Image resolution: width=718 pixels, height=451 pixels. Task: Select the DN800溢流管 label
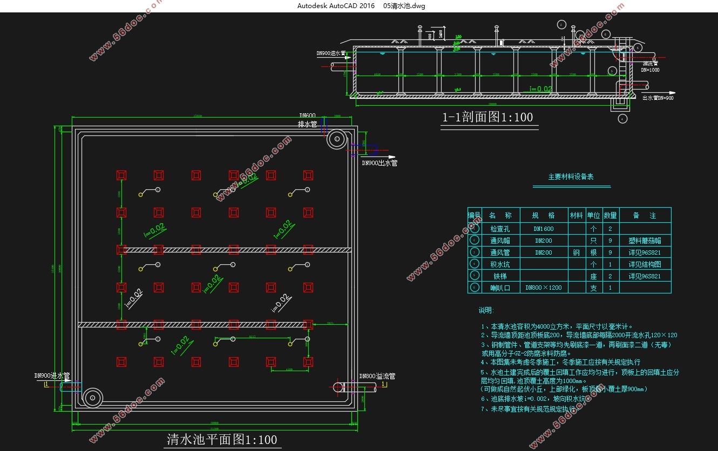point(378,376)
